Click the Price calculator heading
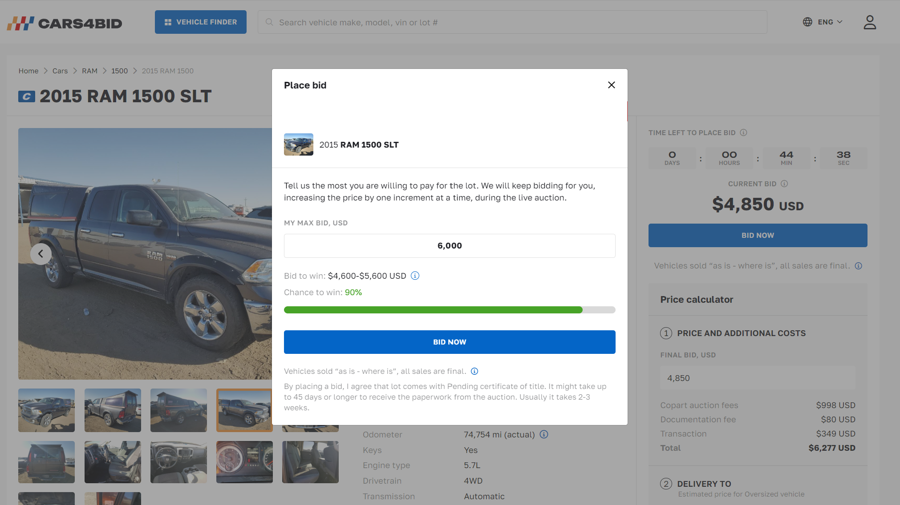This screenshot has height=505, width=900. pos(697,300)
